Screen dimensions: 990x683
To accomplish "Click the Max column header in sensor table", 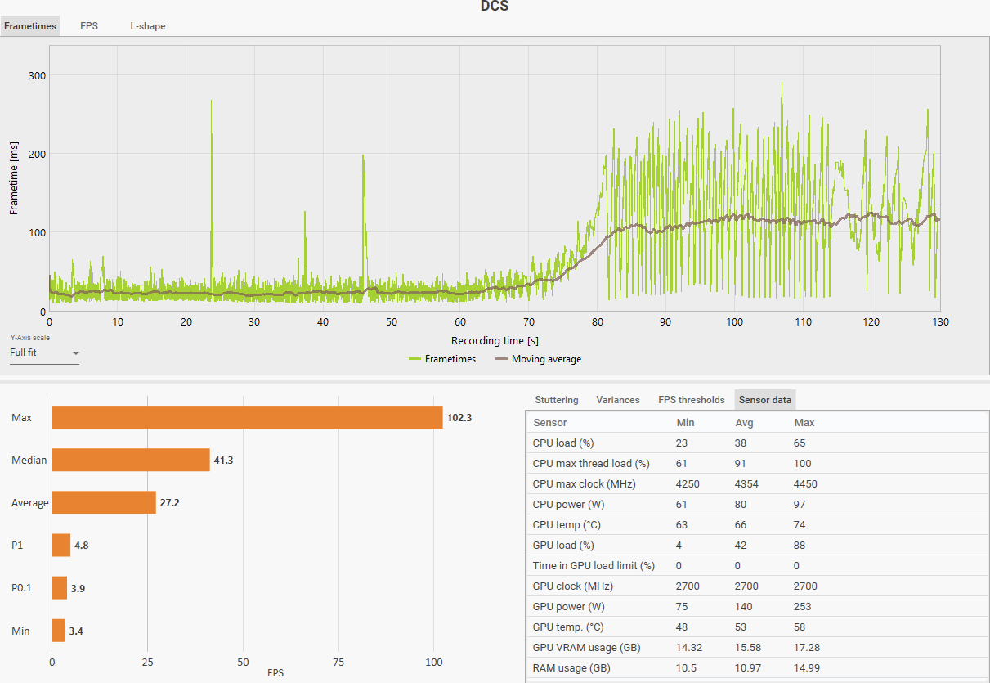I will tap(804, 423).
